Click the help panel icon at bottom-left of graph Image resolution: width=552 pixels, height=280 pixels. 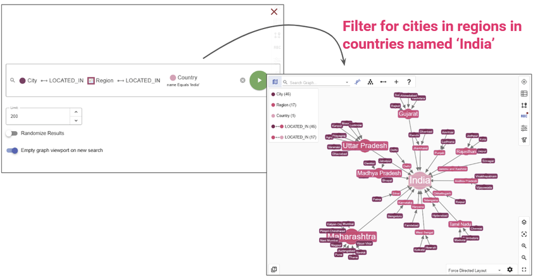pos(274,269)
